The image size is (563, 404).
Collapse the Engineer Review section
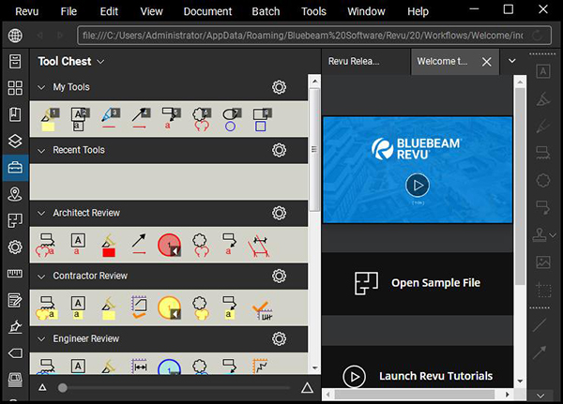(x=41, y=339)
